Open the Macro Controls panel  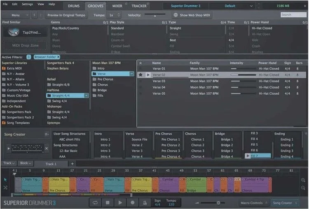(x=254, y=203)
